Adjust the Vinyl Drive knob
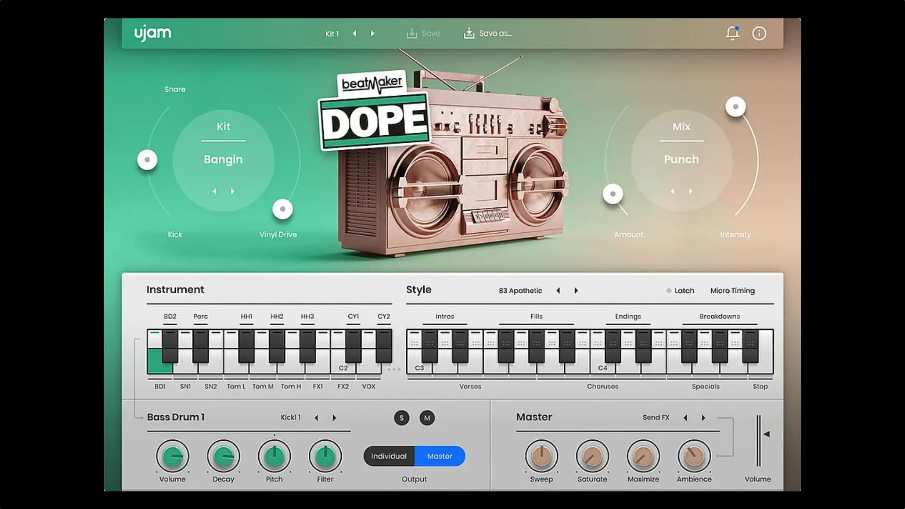Viewport: 905px width, 509px height. click(283, 209)
